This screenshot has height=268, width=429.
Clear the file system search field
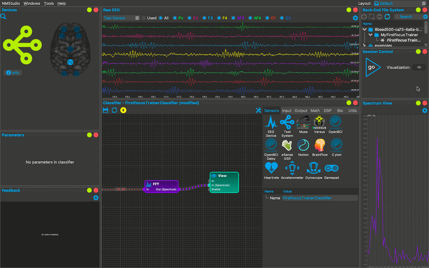(425, 16)
